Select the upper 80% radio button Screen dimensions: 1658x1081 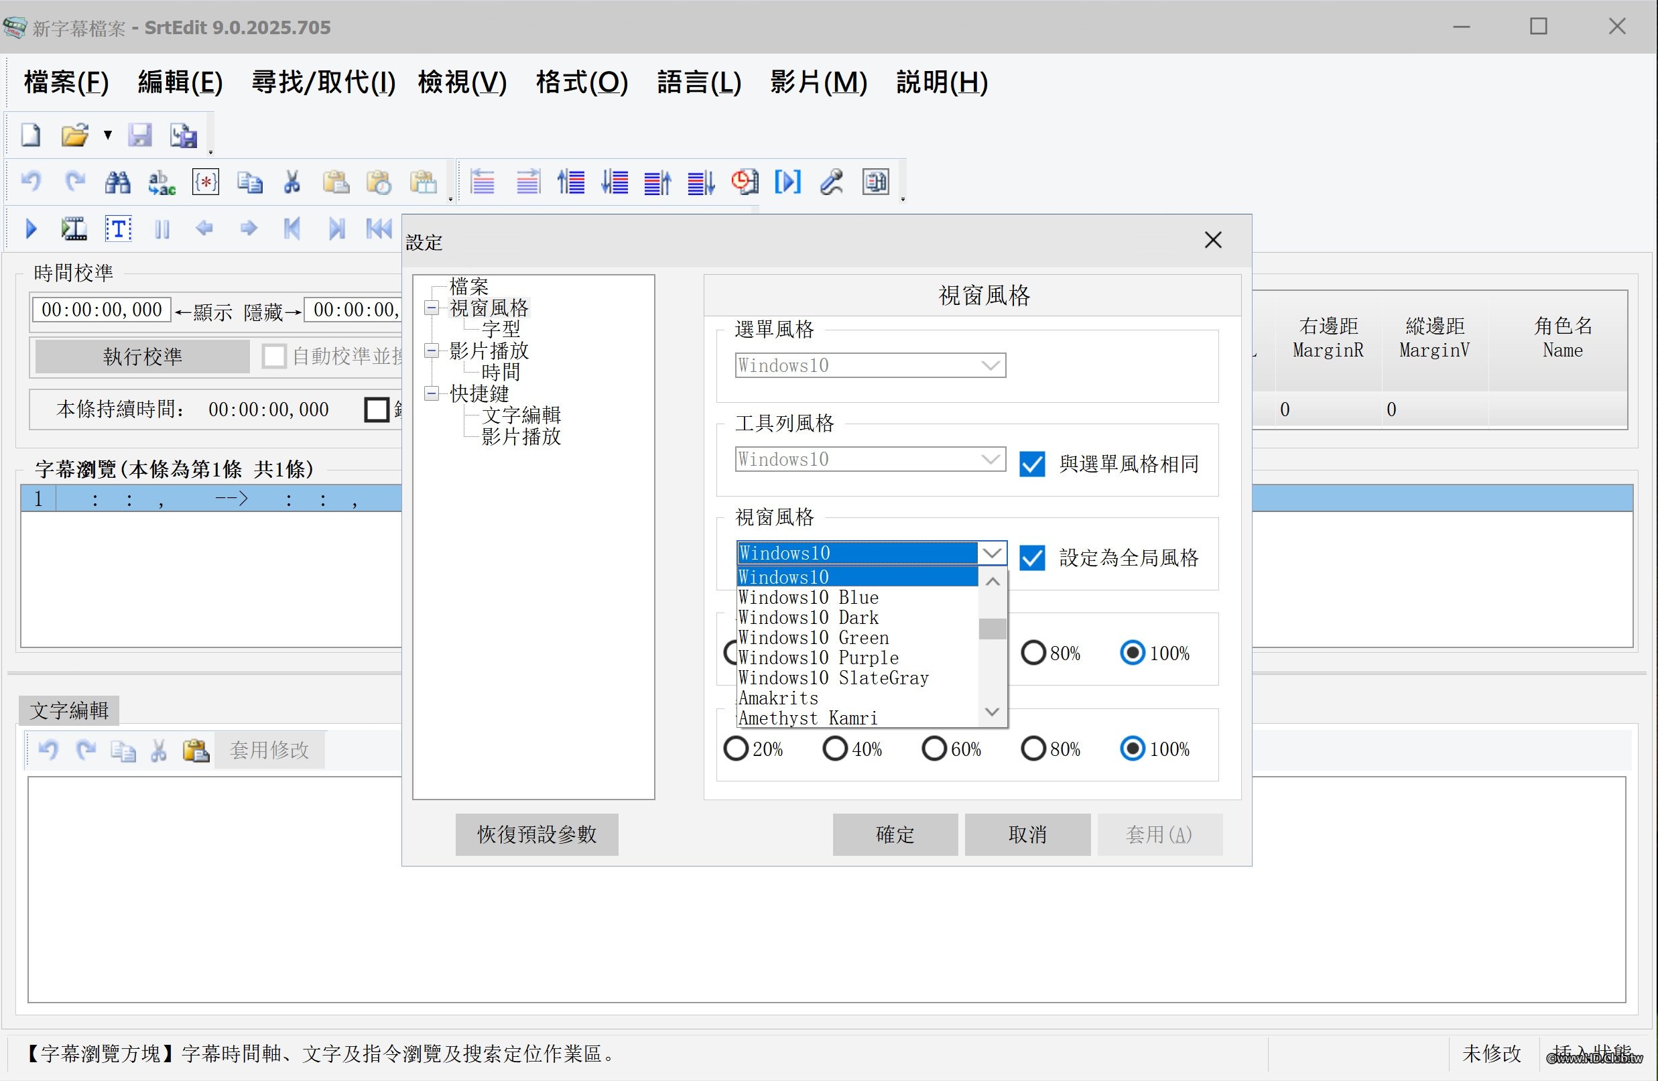pyautogui.click(x=1033, y=653)
